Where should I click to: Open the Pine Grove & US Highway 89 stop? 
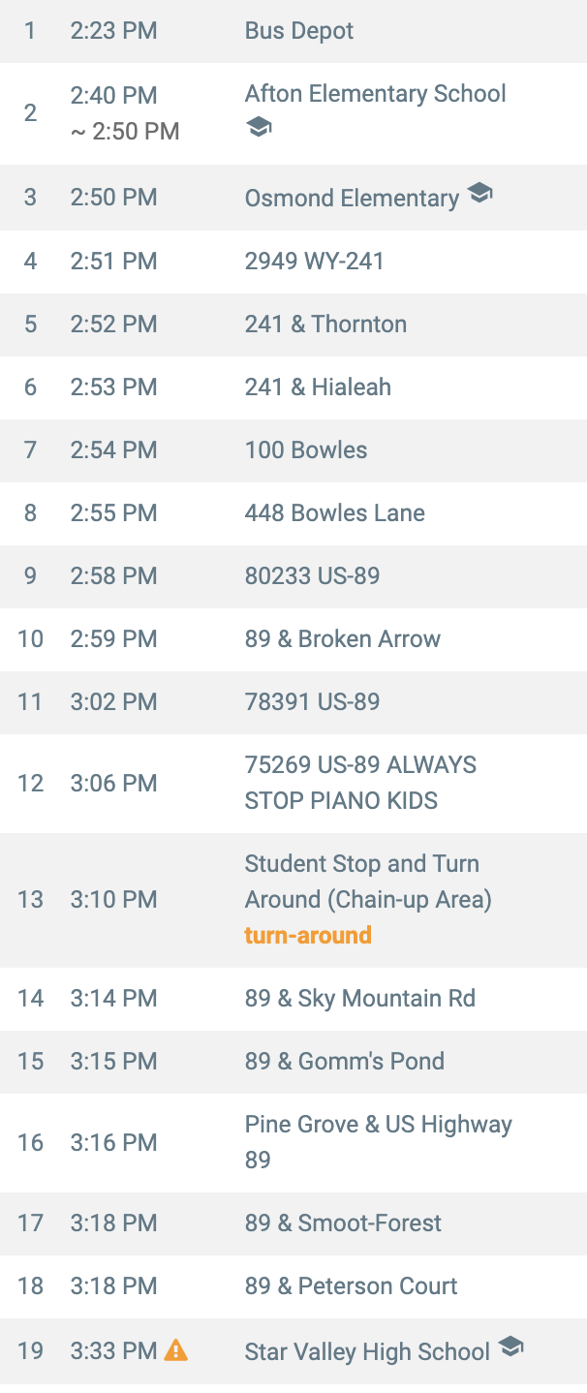(x=293, y=1142)
